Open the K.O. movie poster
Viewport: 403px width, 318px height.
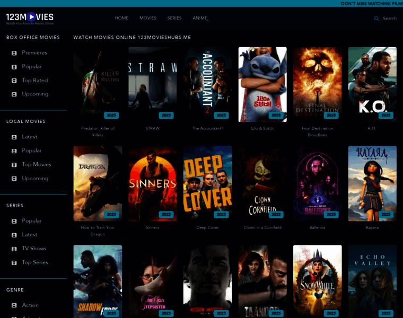372,84
